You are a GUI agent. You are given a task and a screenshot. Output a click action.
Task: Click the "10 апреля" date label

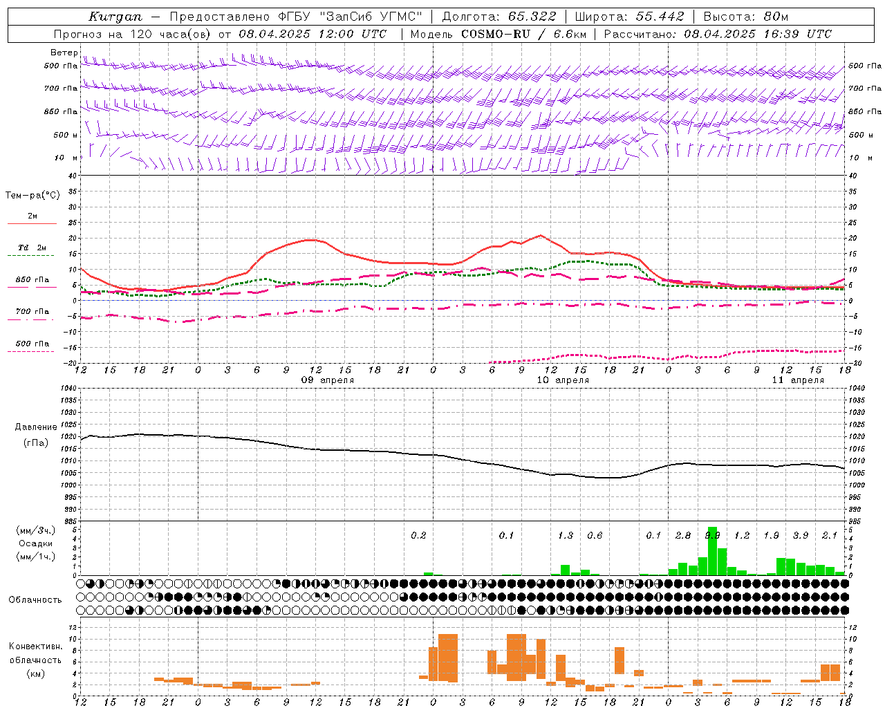(x=563, y=380)
